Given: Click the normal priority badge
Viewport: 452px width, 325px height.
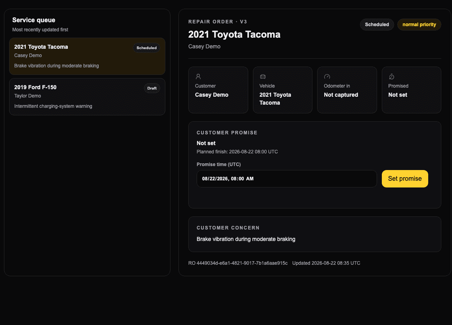Looking at the screenshot, I should 419,25.
